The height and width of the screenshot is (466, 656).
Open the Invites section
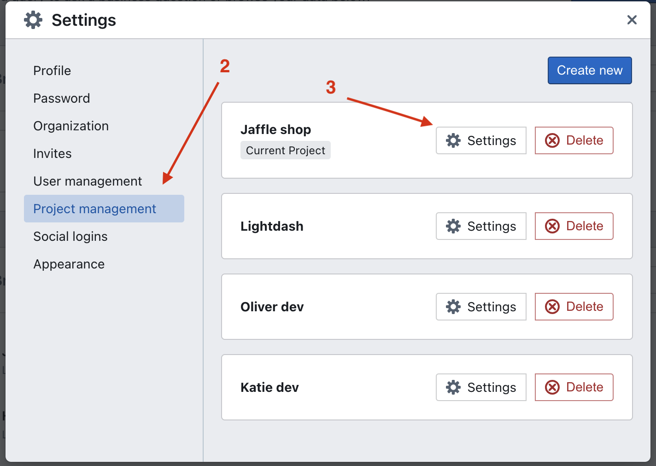tap(53, 153)
